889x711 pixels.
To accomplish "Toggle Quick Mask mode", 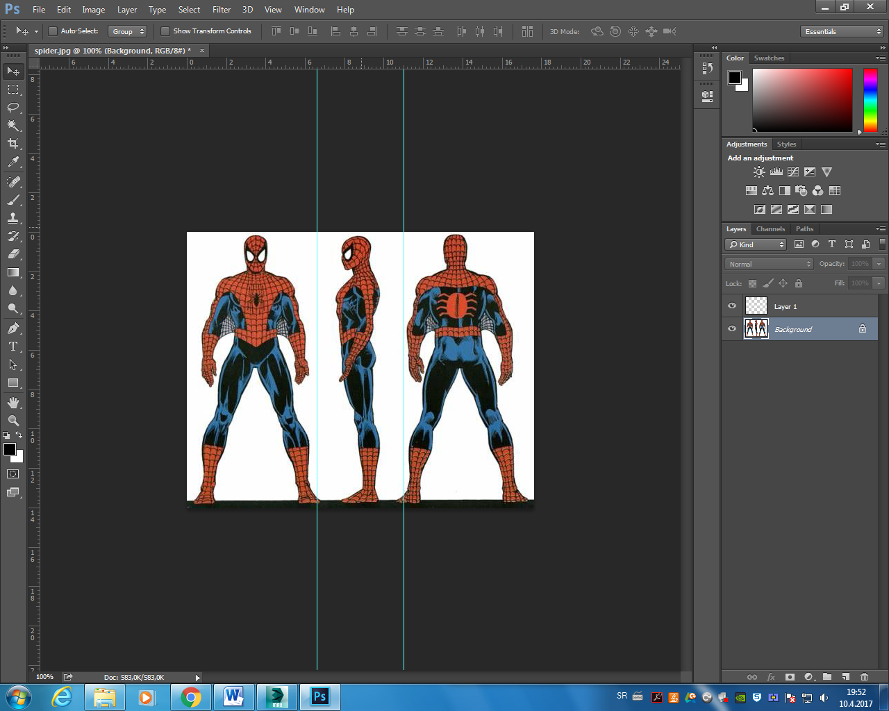I will click(13, 474).
